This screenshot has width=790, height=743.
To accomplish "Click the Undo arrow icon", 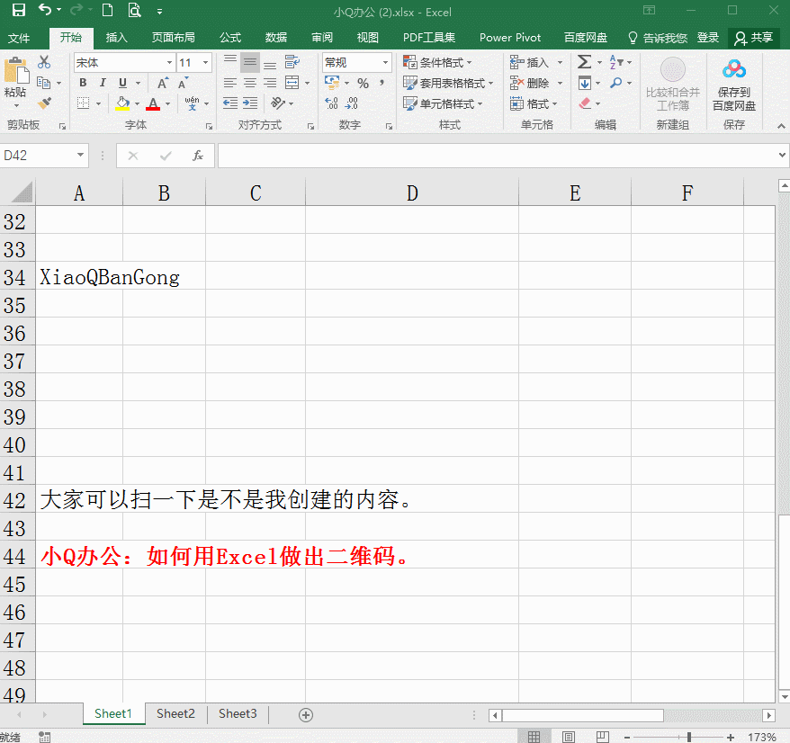I will (x=45, y=10).
